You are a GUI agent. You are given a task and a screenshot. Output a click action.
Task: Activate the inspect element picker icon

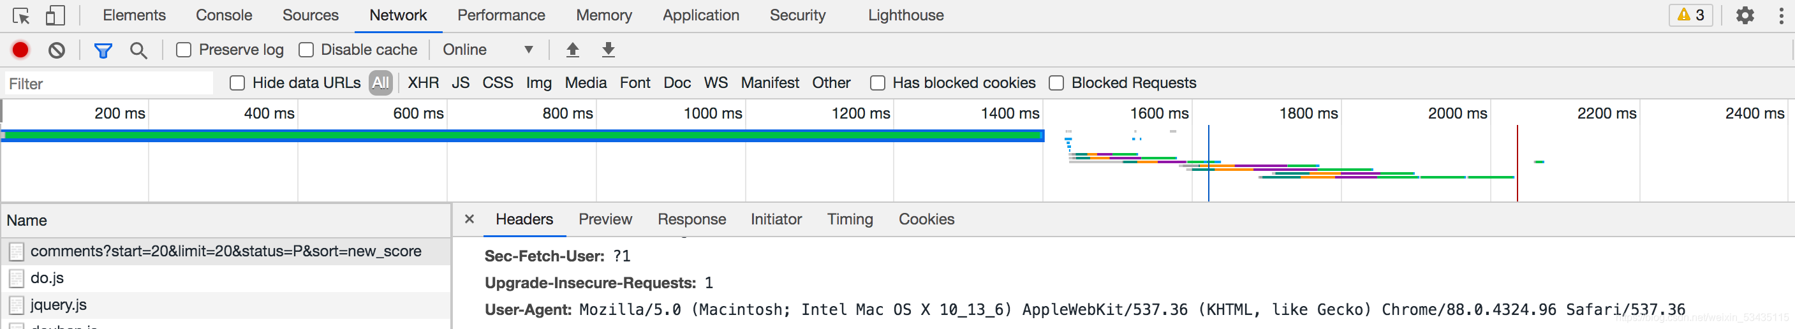[21, 15]
